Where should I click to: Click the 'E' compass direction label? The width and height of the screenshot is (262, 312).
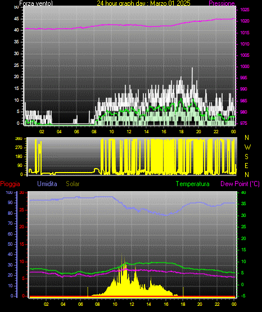click(x=246, y=166)
